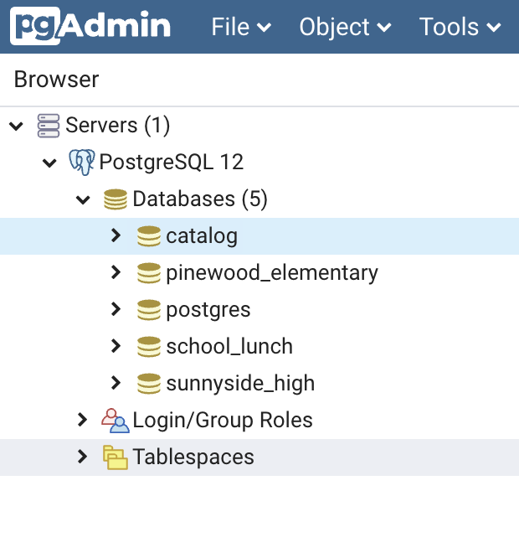Viewport: 519px width, 558px height.
Task: Expand the Login/Group Roles node
Action: click(x=83, y=420)
